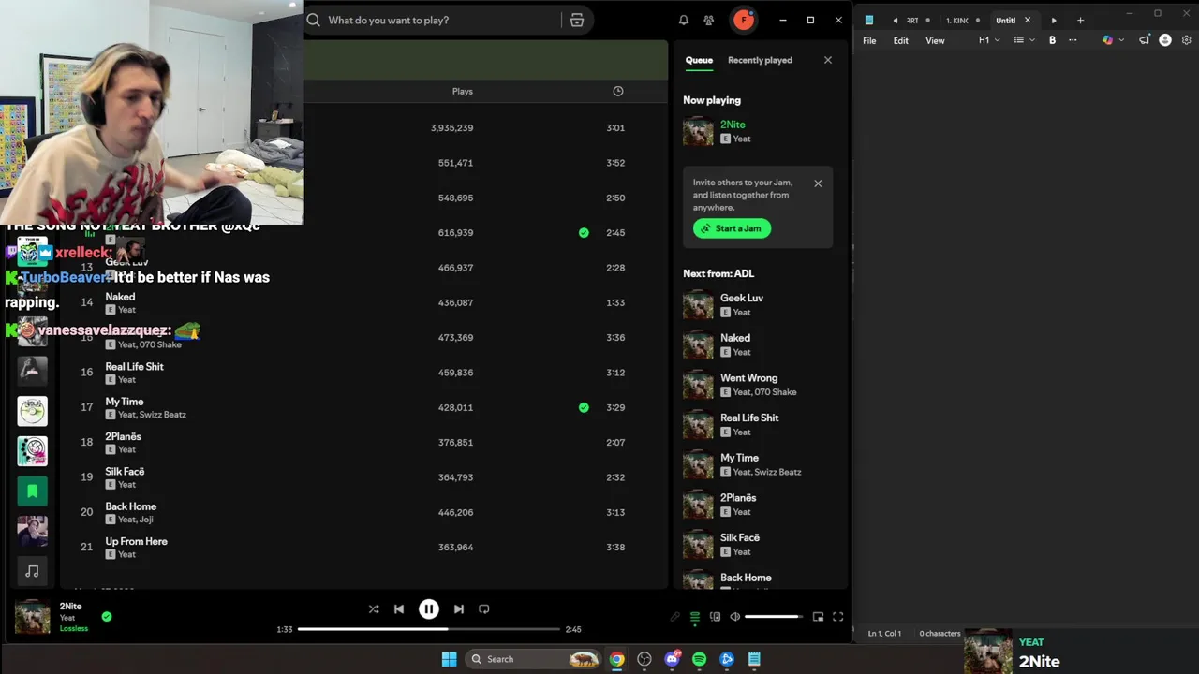Toggle the saved checkmark on My Time row
The image size is (1199, 674).
pos(584,407)
